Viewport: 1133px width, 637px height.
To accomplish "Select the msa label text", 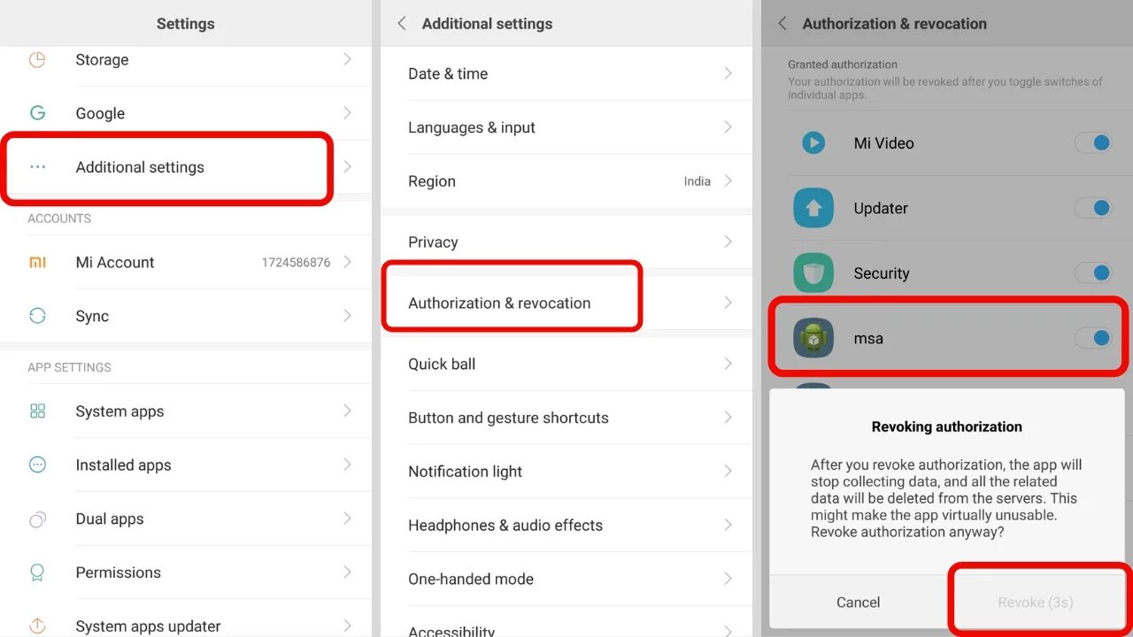I will 868,339.
